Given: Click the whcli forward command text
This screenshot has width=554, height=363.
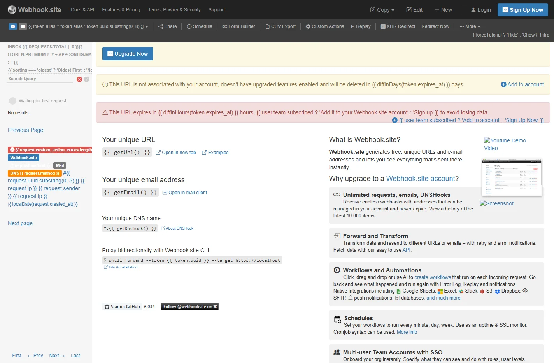Looking at the screenshot, I should (192, 260).
